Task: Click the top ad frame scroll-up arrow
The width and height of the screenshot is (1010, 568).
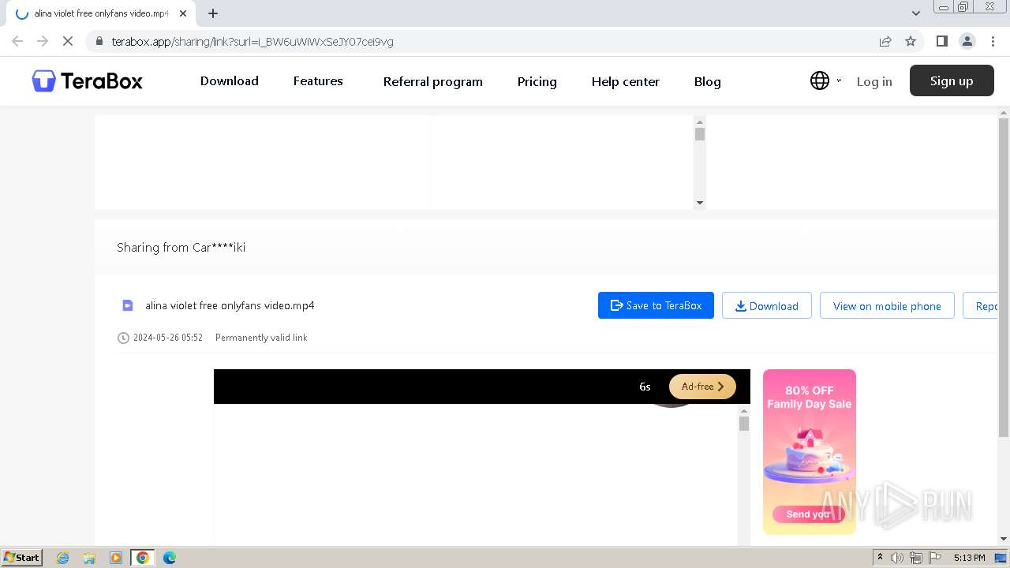Action: point(699,122)
